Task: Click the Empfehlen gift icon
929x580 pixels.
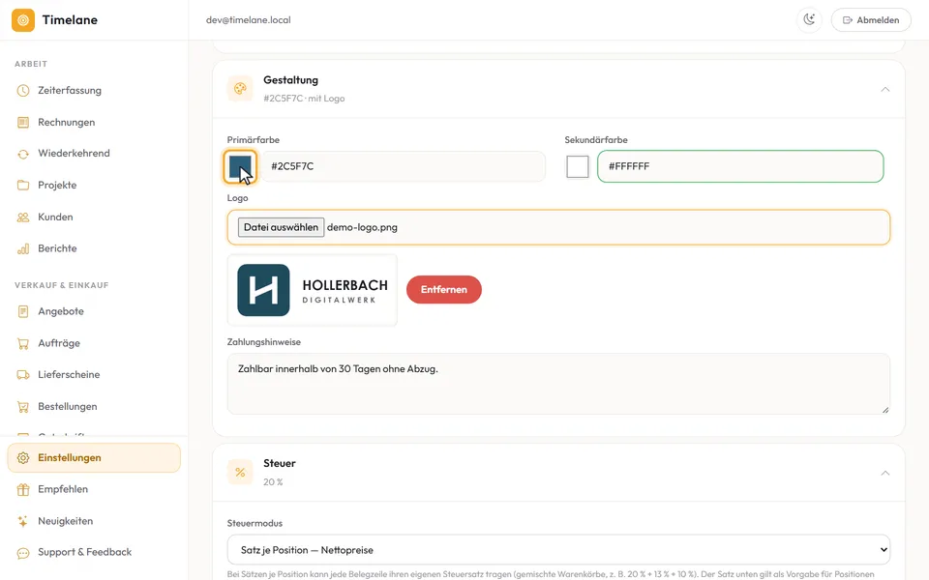Action: [23, 489]
